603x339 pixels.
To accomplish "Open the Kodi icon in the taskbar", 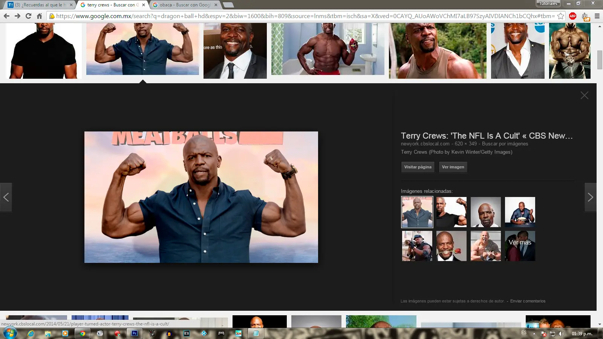I will 204,333.
